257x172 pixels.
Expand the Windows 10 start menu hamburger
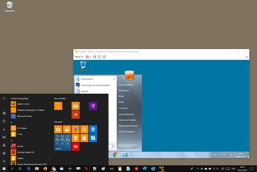tap(4, 98)
